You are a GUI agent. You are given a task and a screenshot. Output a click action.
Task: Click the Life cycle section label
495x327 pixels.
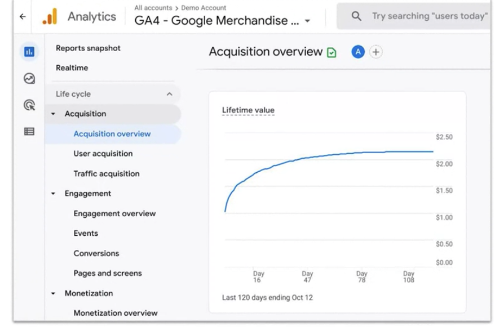coord(73,94)
